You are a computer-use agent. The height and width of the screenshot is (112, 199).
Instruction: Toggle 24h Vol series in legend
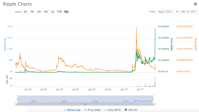click(x=131, y=110)
